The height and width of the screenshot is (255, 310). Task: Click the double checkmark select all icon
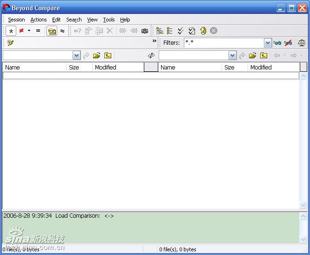pos(181,31)
